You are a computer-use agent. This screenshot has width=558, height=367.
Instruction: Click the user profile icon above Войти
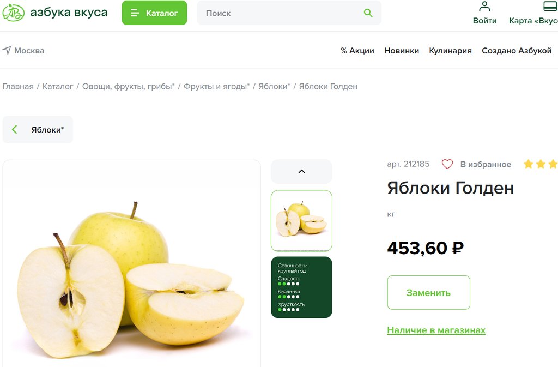click(x=484, y=6)
